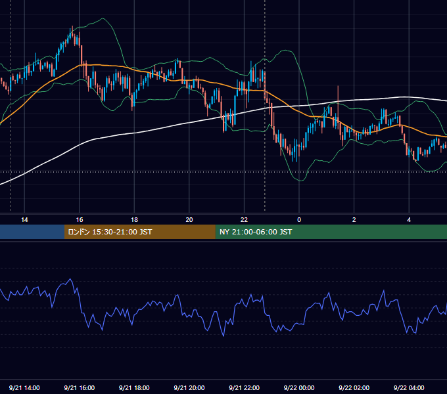Image resolution: width=447 pixels, height=394 pixels.
Task: Select the ロンドン 15:30-21:00 JST session bar
Action: pyautogui.click(x=139, y=232)
